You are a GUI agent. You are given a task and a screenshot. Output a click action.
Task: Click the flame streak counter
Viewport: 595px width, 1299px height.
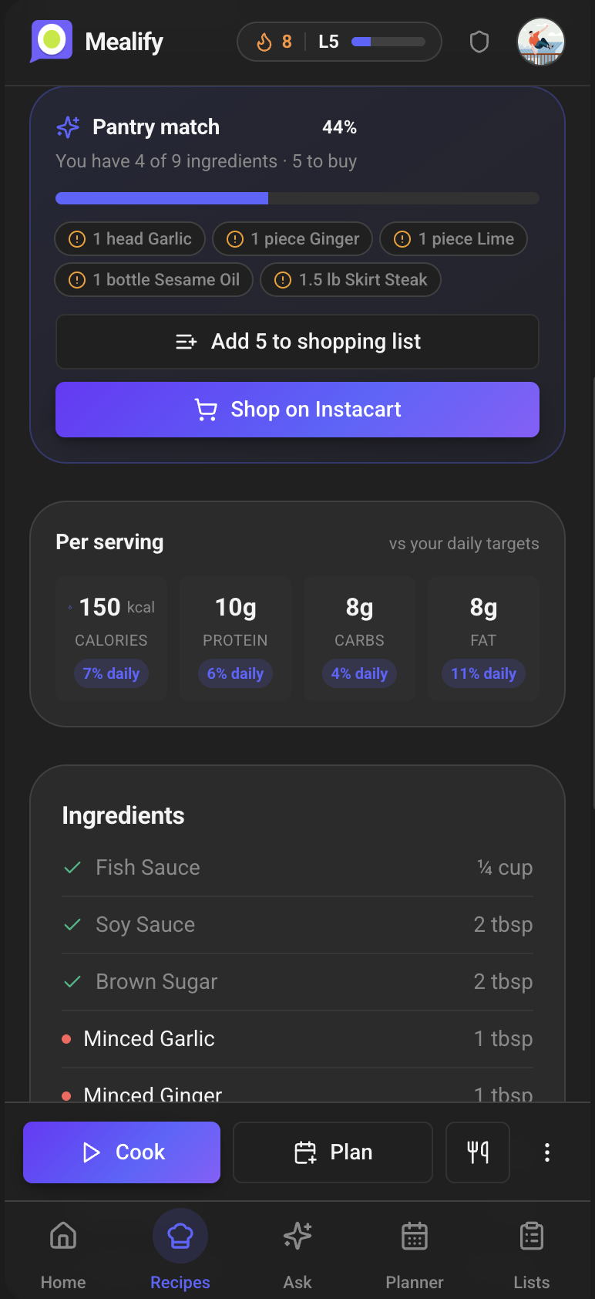274,42
